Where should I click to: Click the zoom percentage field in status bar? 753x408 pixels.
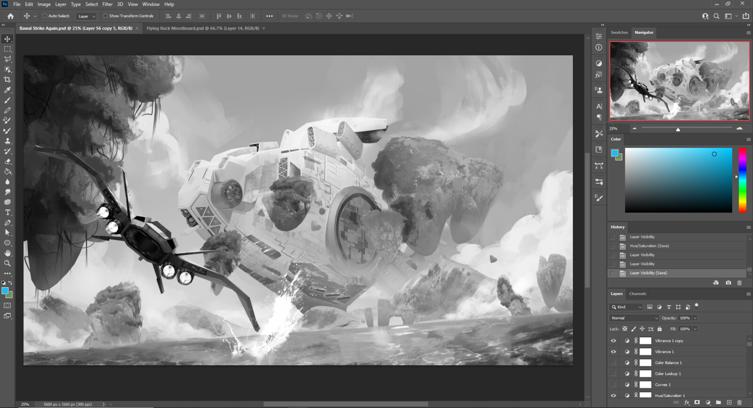[26, 404]
